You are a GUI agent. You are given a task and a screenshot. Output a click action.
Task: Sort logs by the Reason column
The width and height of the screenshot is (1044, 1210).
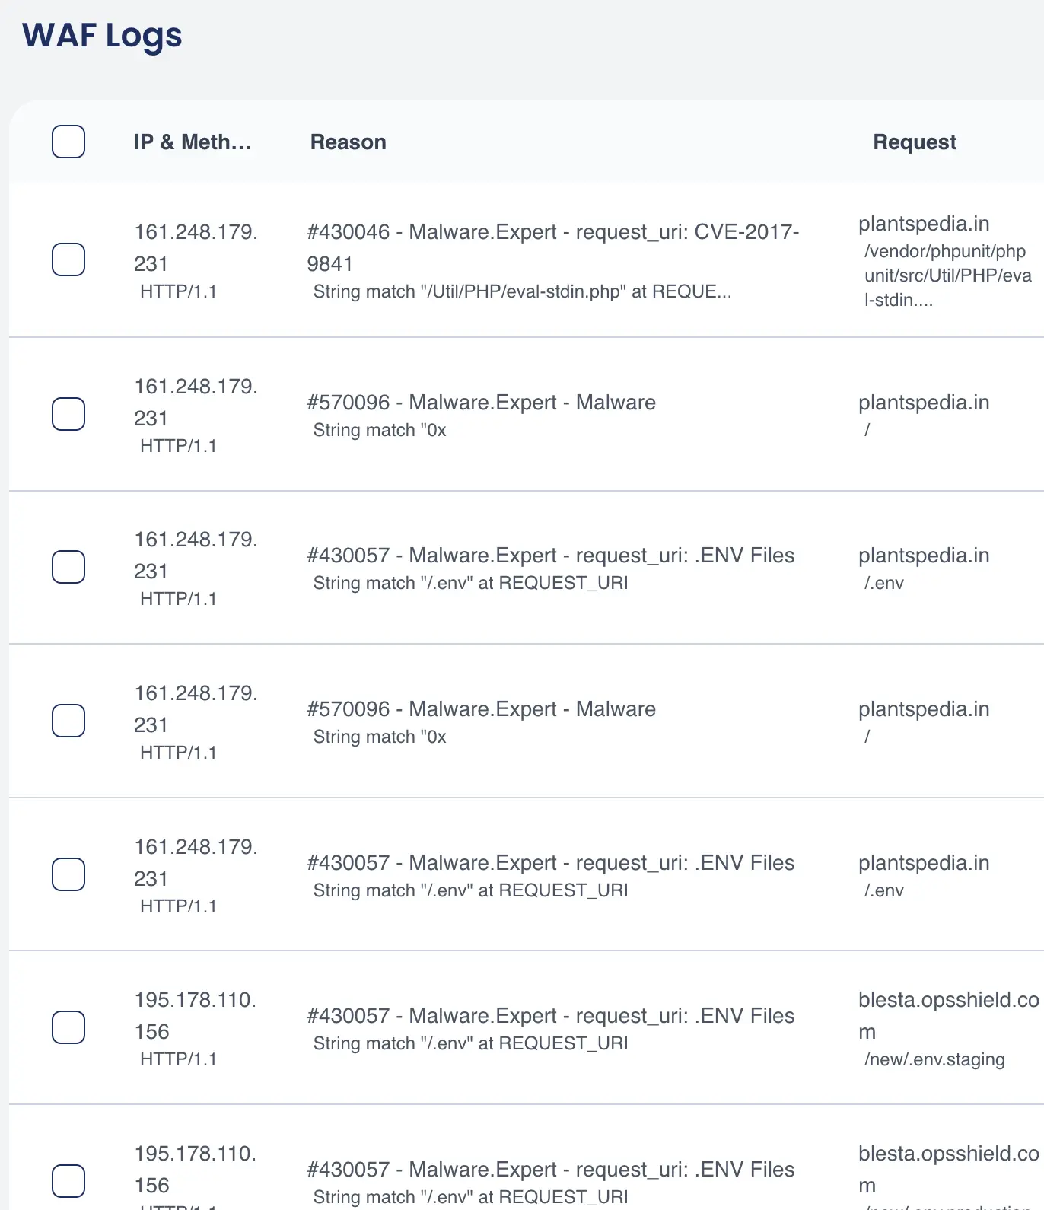click(x=348, y=142)
